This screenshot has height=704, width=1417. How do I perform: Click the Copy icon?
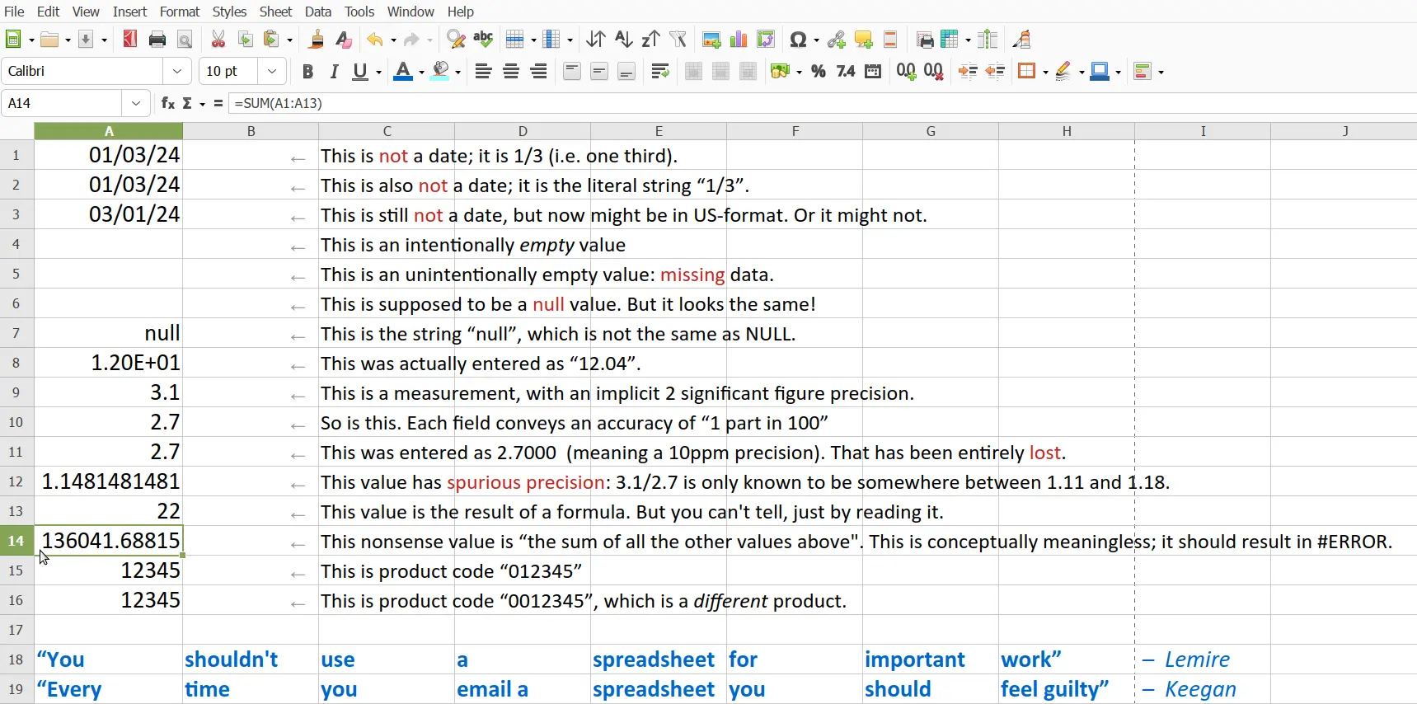(246, 39)
